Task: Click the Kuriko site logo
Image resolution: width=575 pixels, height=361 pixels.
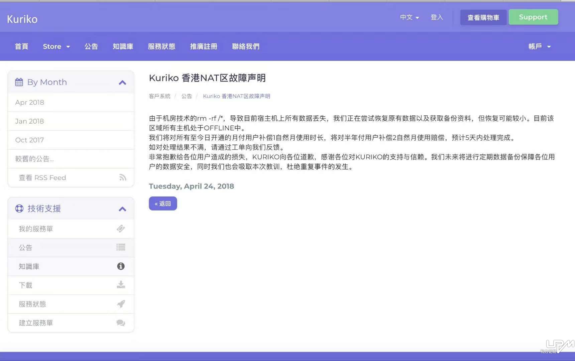Action: [22, 19]
